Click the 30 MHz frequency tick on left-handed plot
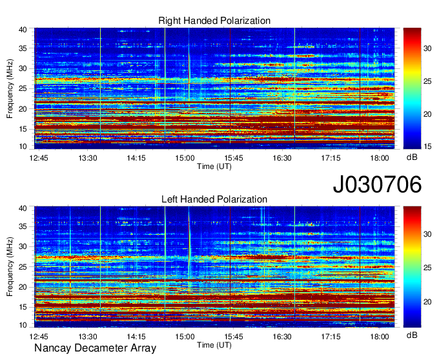Image resolution: width=439 pixels, height=356 pixels. [23, 246]
